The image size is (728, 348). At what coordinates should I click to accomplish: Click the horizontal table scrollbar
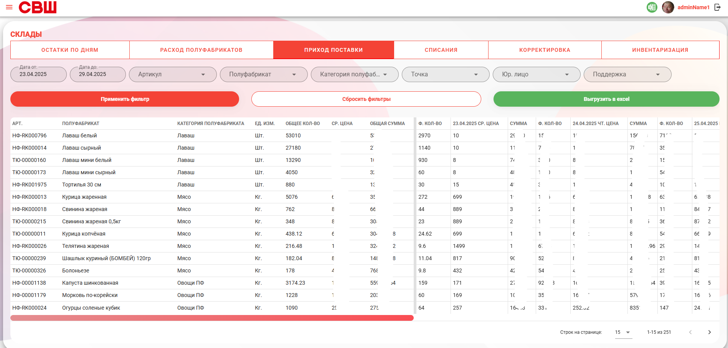tap(212, 318)
